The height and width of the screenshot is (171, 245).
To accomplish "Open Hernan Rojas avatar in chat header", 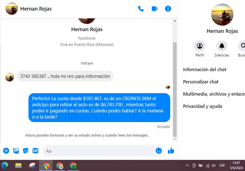I will (11, 9).
